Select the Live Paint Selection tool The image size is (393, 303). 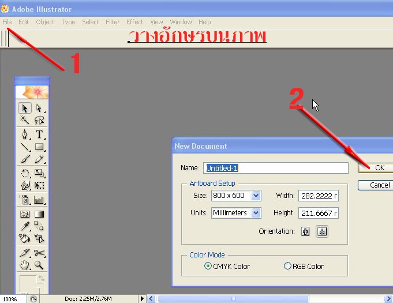pyautogui.click(x=39, y=238)
